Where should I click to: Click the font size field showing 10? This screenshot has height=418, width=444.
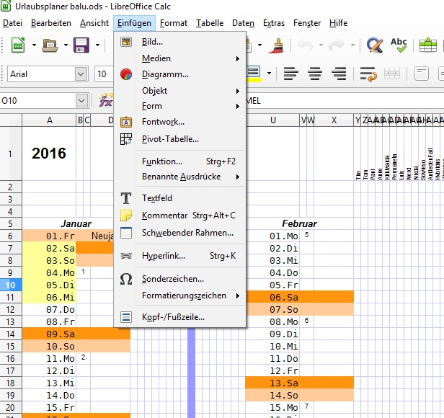pos(104,74)
